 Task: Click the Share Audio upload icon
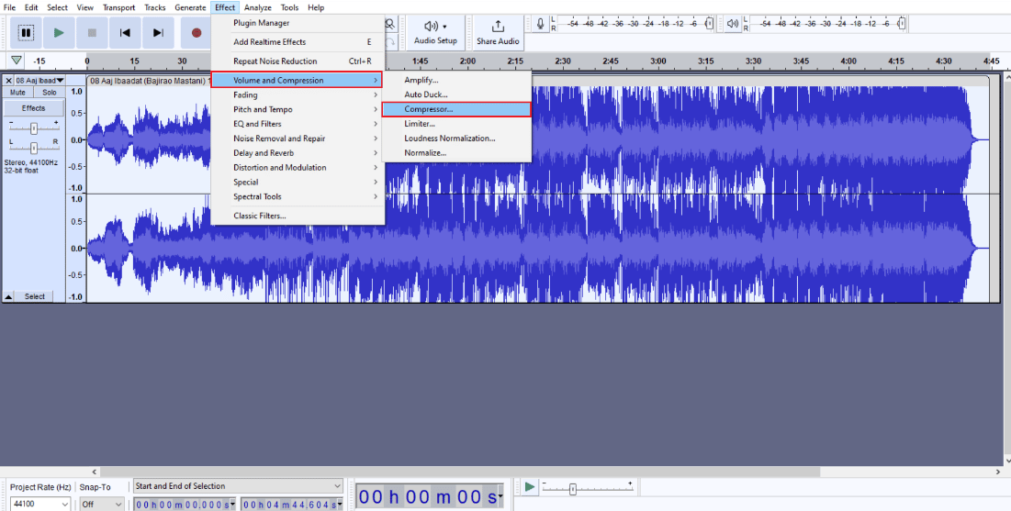pos(498,32)
